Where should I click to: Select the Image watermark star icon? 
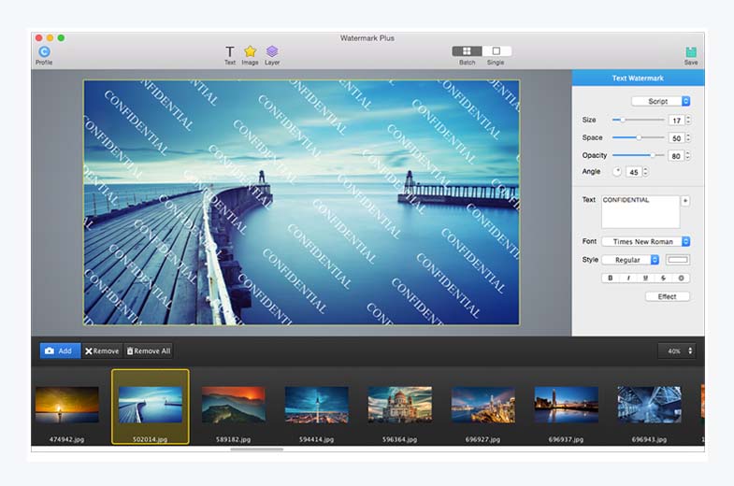click(x=251, y=51)
